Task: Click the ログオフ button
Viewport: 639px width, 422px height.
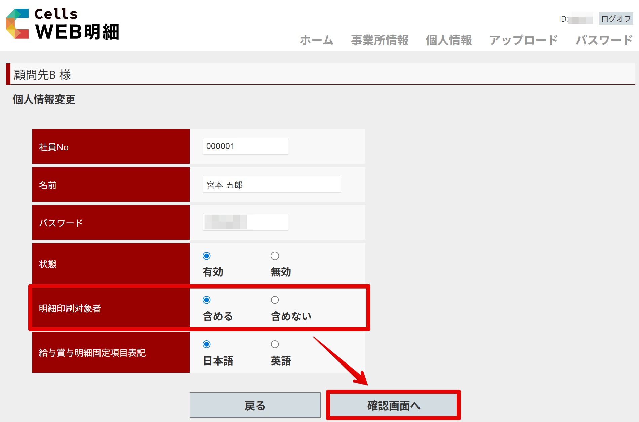Action: (x=616, y=19)
